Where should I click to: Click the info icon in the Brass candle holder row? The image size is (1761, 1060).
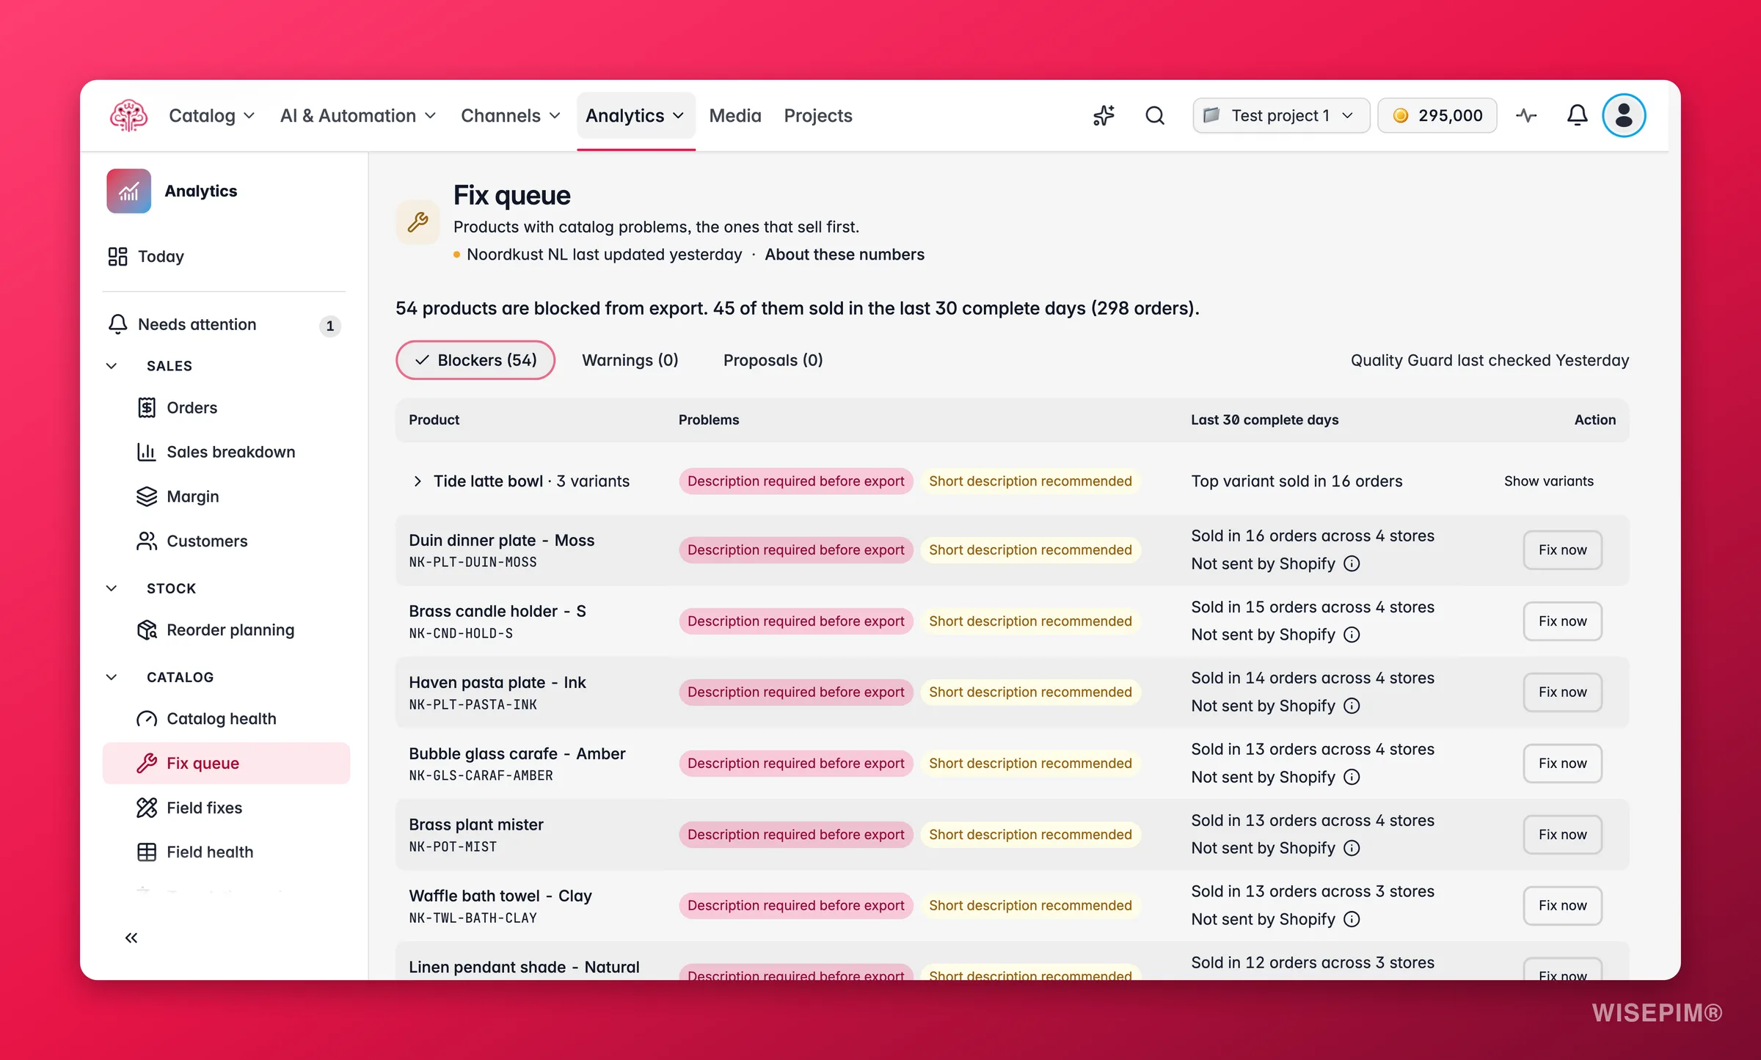pos(1352,635)
